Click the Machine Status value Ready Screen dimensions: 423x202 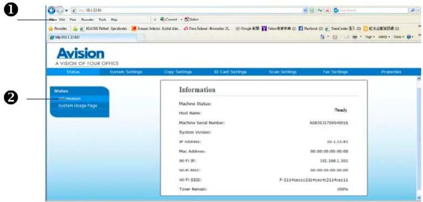[341, 110]
